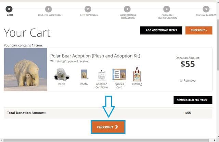The image size is (219, 142).
Task: Open the Review & Submit step
Action: [x=206, y=11]
